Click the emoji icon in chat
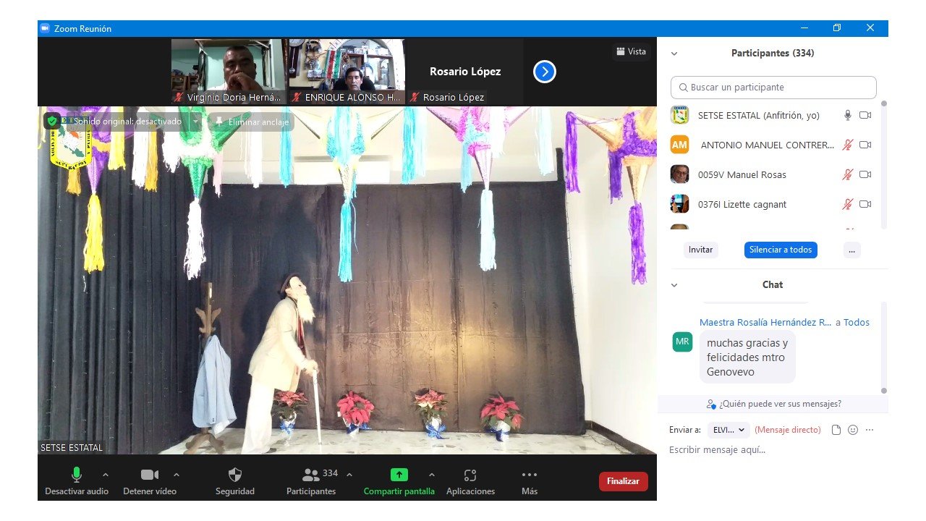 (x=853, y=430)
